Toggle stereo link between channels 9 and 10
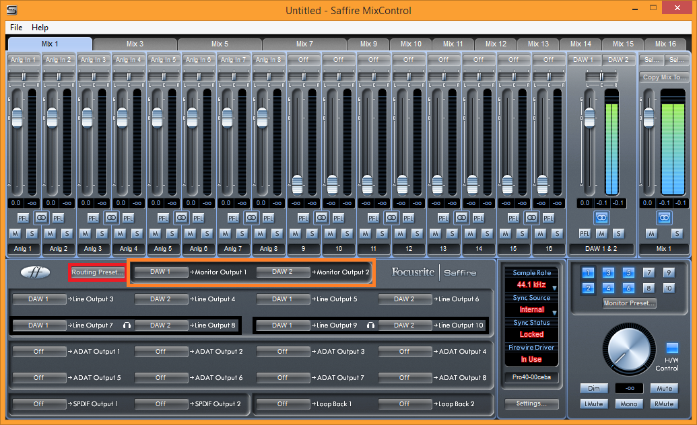697x425 pixels. (321, 218)
